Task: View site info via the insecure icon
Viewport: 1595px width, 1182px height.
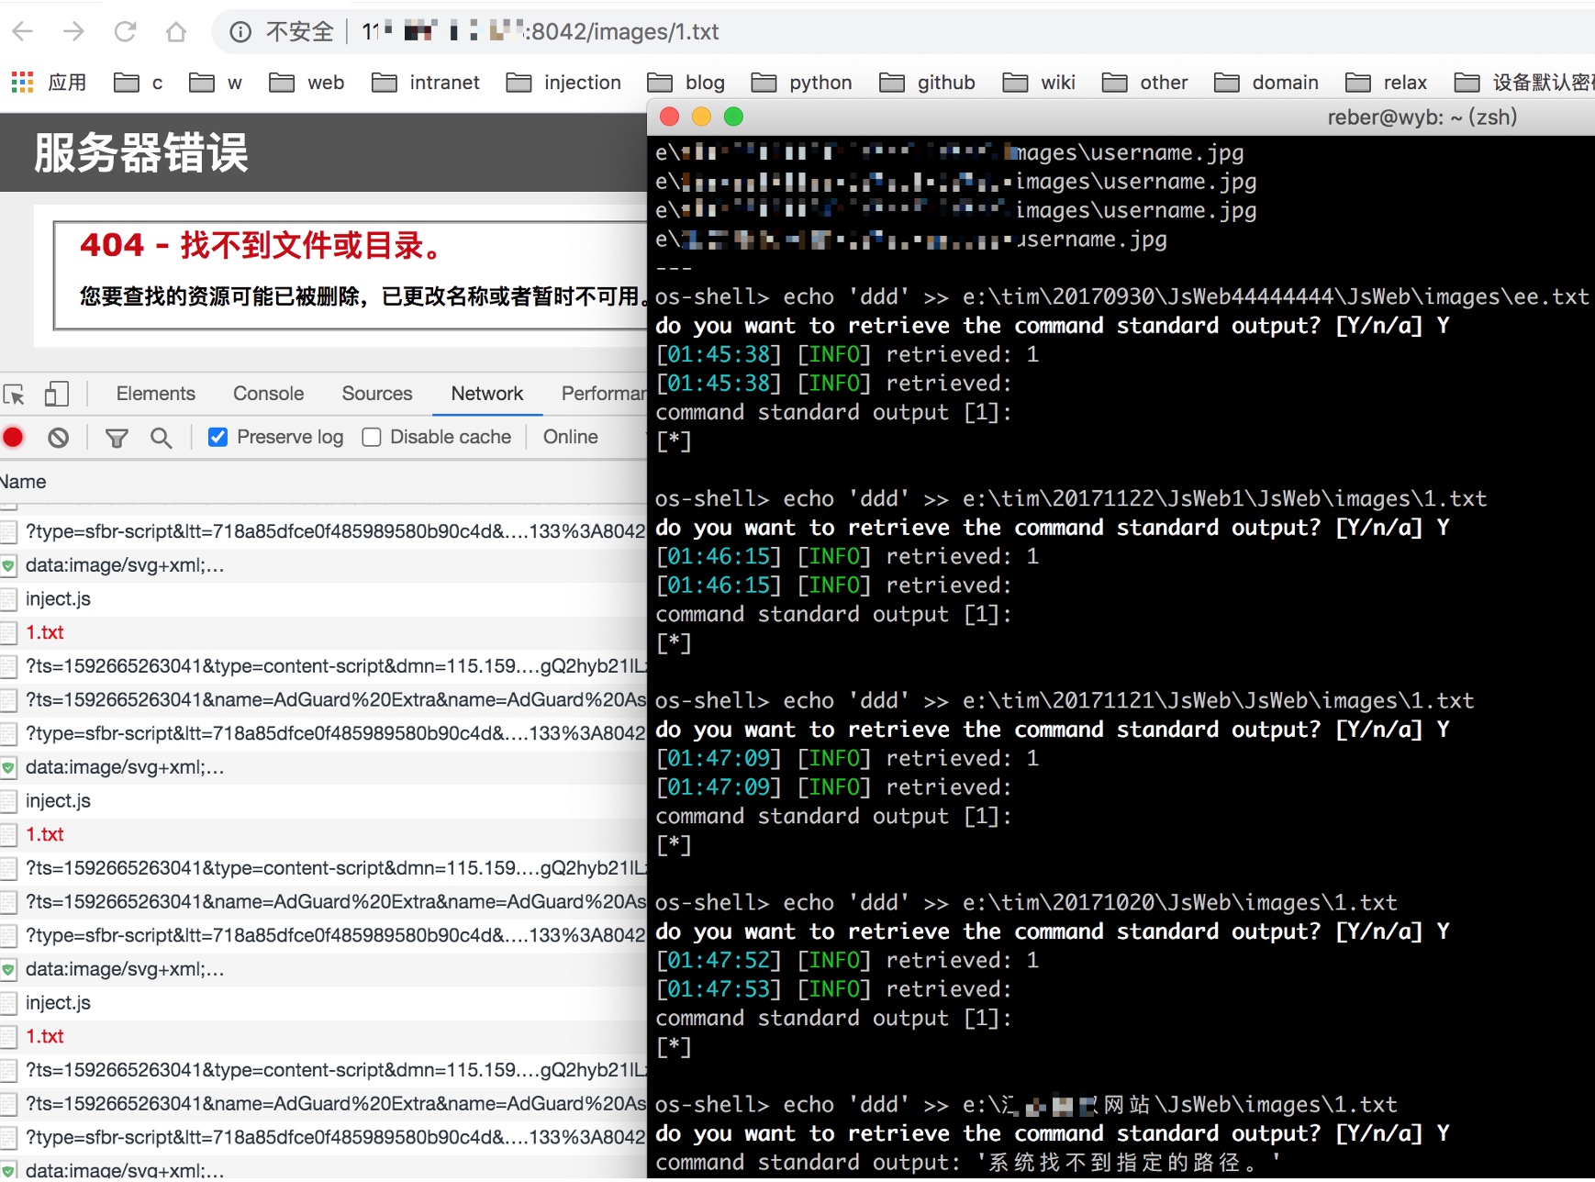Action: click(240, 32)
